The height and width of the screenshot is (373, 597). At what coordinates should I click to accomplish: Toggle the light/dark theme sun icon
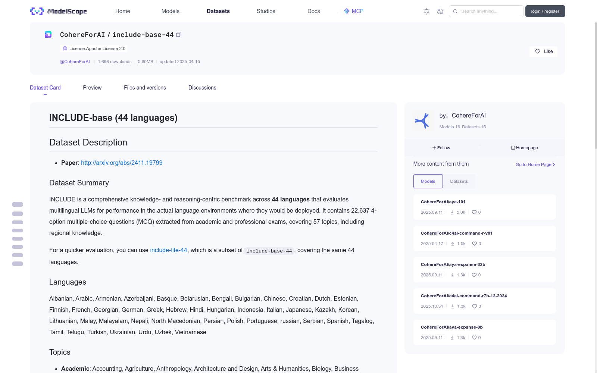pyautogui.click(x=426, y=11)
